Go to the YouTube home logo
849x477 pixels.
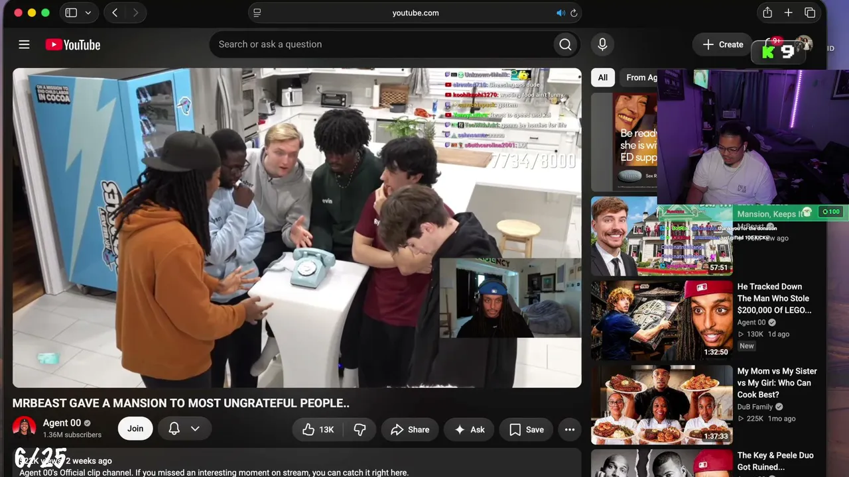pos(73,44)
